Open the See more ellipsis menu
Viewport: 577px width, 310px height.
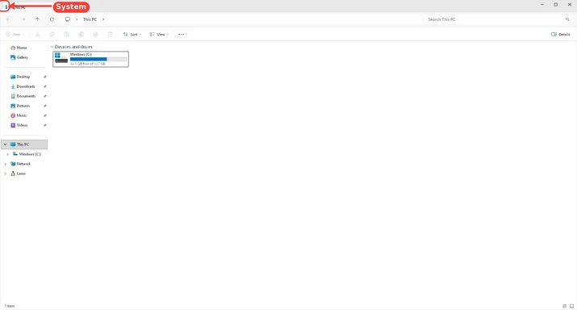pyautogui.click(x=182, y=34)
